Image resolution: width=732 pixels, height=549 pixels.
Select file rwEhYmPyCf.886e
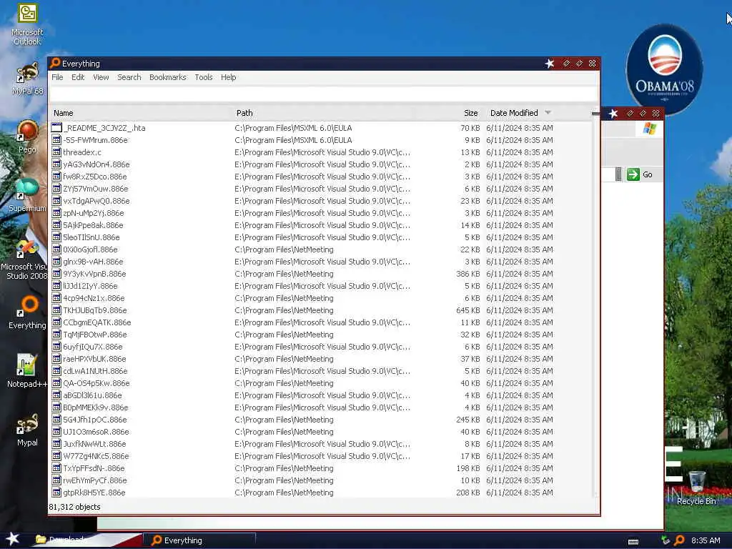(95, 480)
